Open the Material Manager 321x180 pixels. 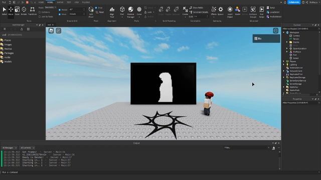(130, 12)
